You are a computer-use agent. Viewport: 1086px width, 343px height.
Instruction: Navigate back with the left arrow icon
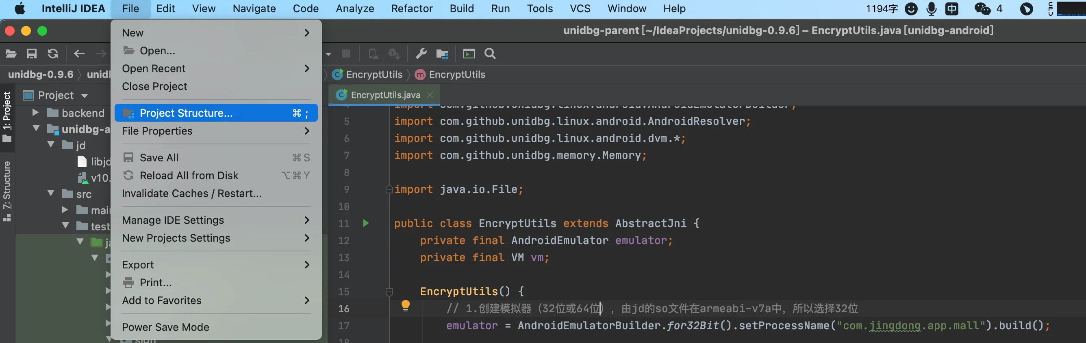[79, 54]
